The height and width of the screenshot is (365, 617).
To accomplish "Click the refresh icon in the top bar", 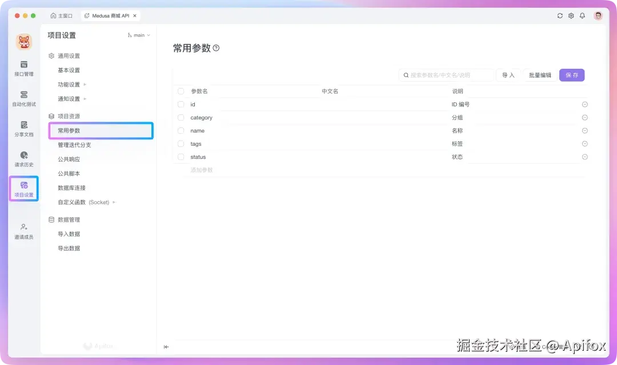I will [560, 15].
